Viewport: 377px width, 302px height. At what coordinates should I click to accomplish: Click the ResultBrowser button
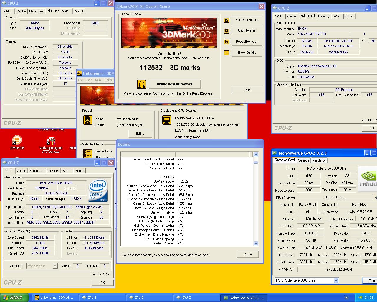pyautogui.click(x=247, y=42)
